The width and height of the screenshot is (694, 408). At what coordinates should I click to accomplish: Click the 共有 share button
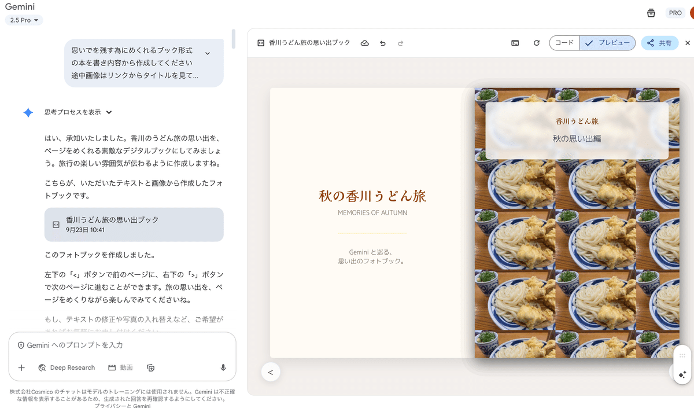[x=659, y=43]
